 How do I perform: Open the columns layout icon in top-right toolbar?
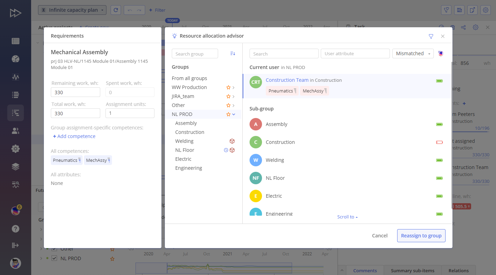point(459,10)
